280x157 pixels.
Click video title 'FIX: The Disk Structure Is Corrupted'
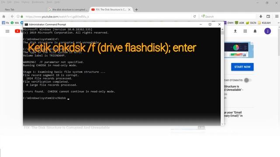click(x=67, y=128)
